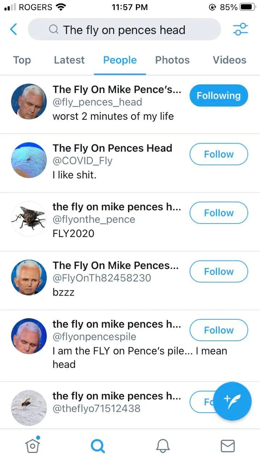Open the Messages envelope icon
Image resolution: width=260 pixels, height=463 pixels.
pos(227,446)
